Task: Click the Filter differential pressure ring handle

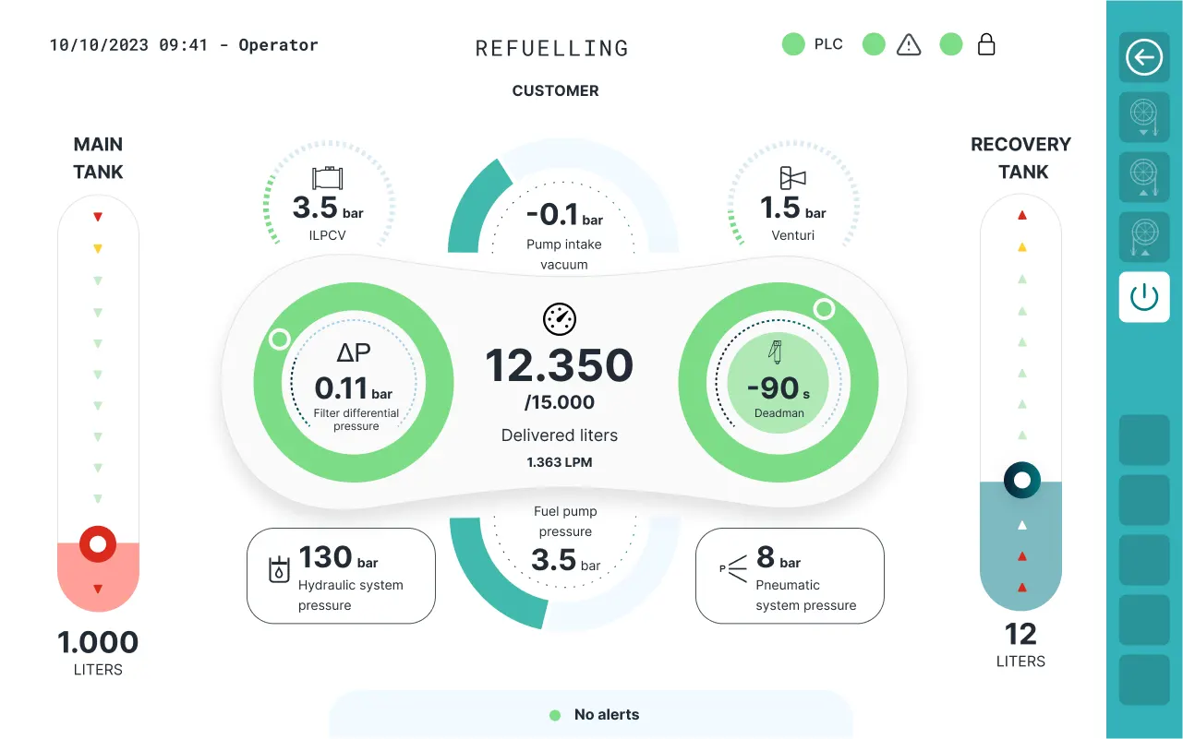Action: coord(279,340)
